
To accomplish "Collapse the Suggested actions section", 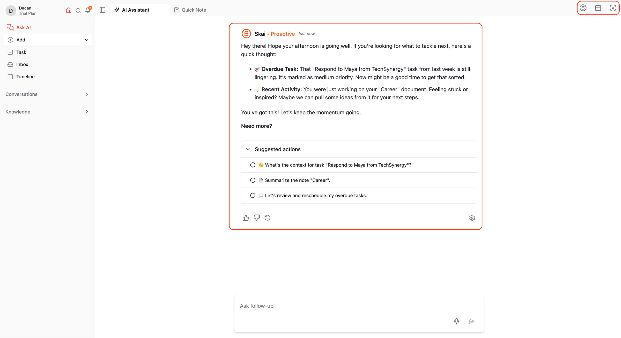I will [x=248, y=149].
